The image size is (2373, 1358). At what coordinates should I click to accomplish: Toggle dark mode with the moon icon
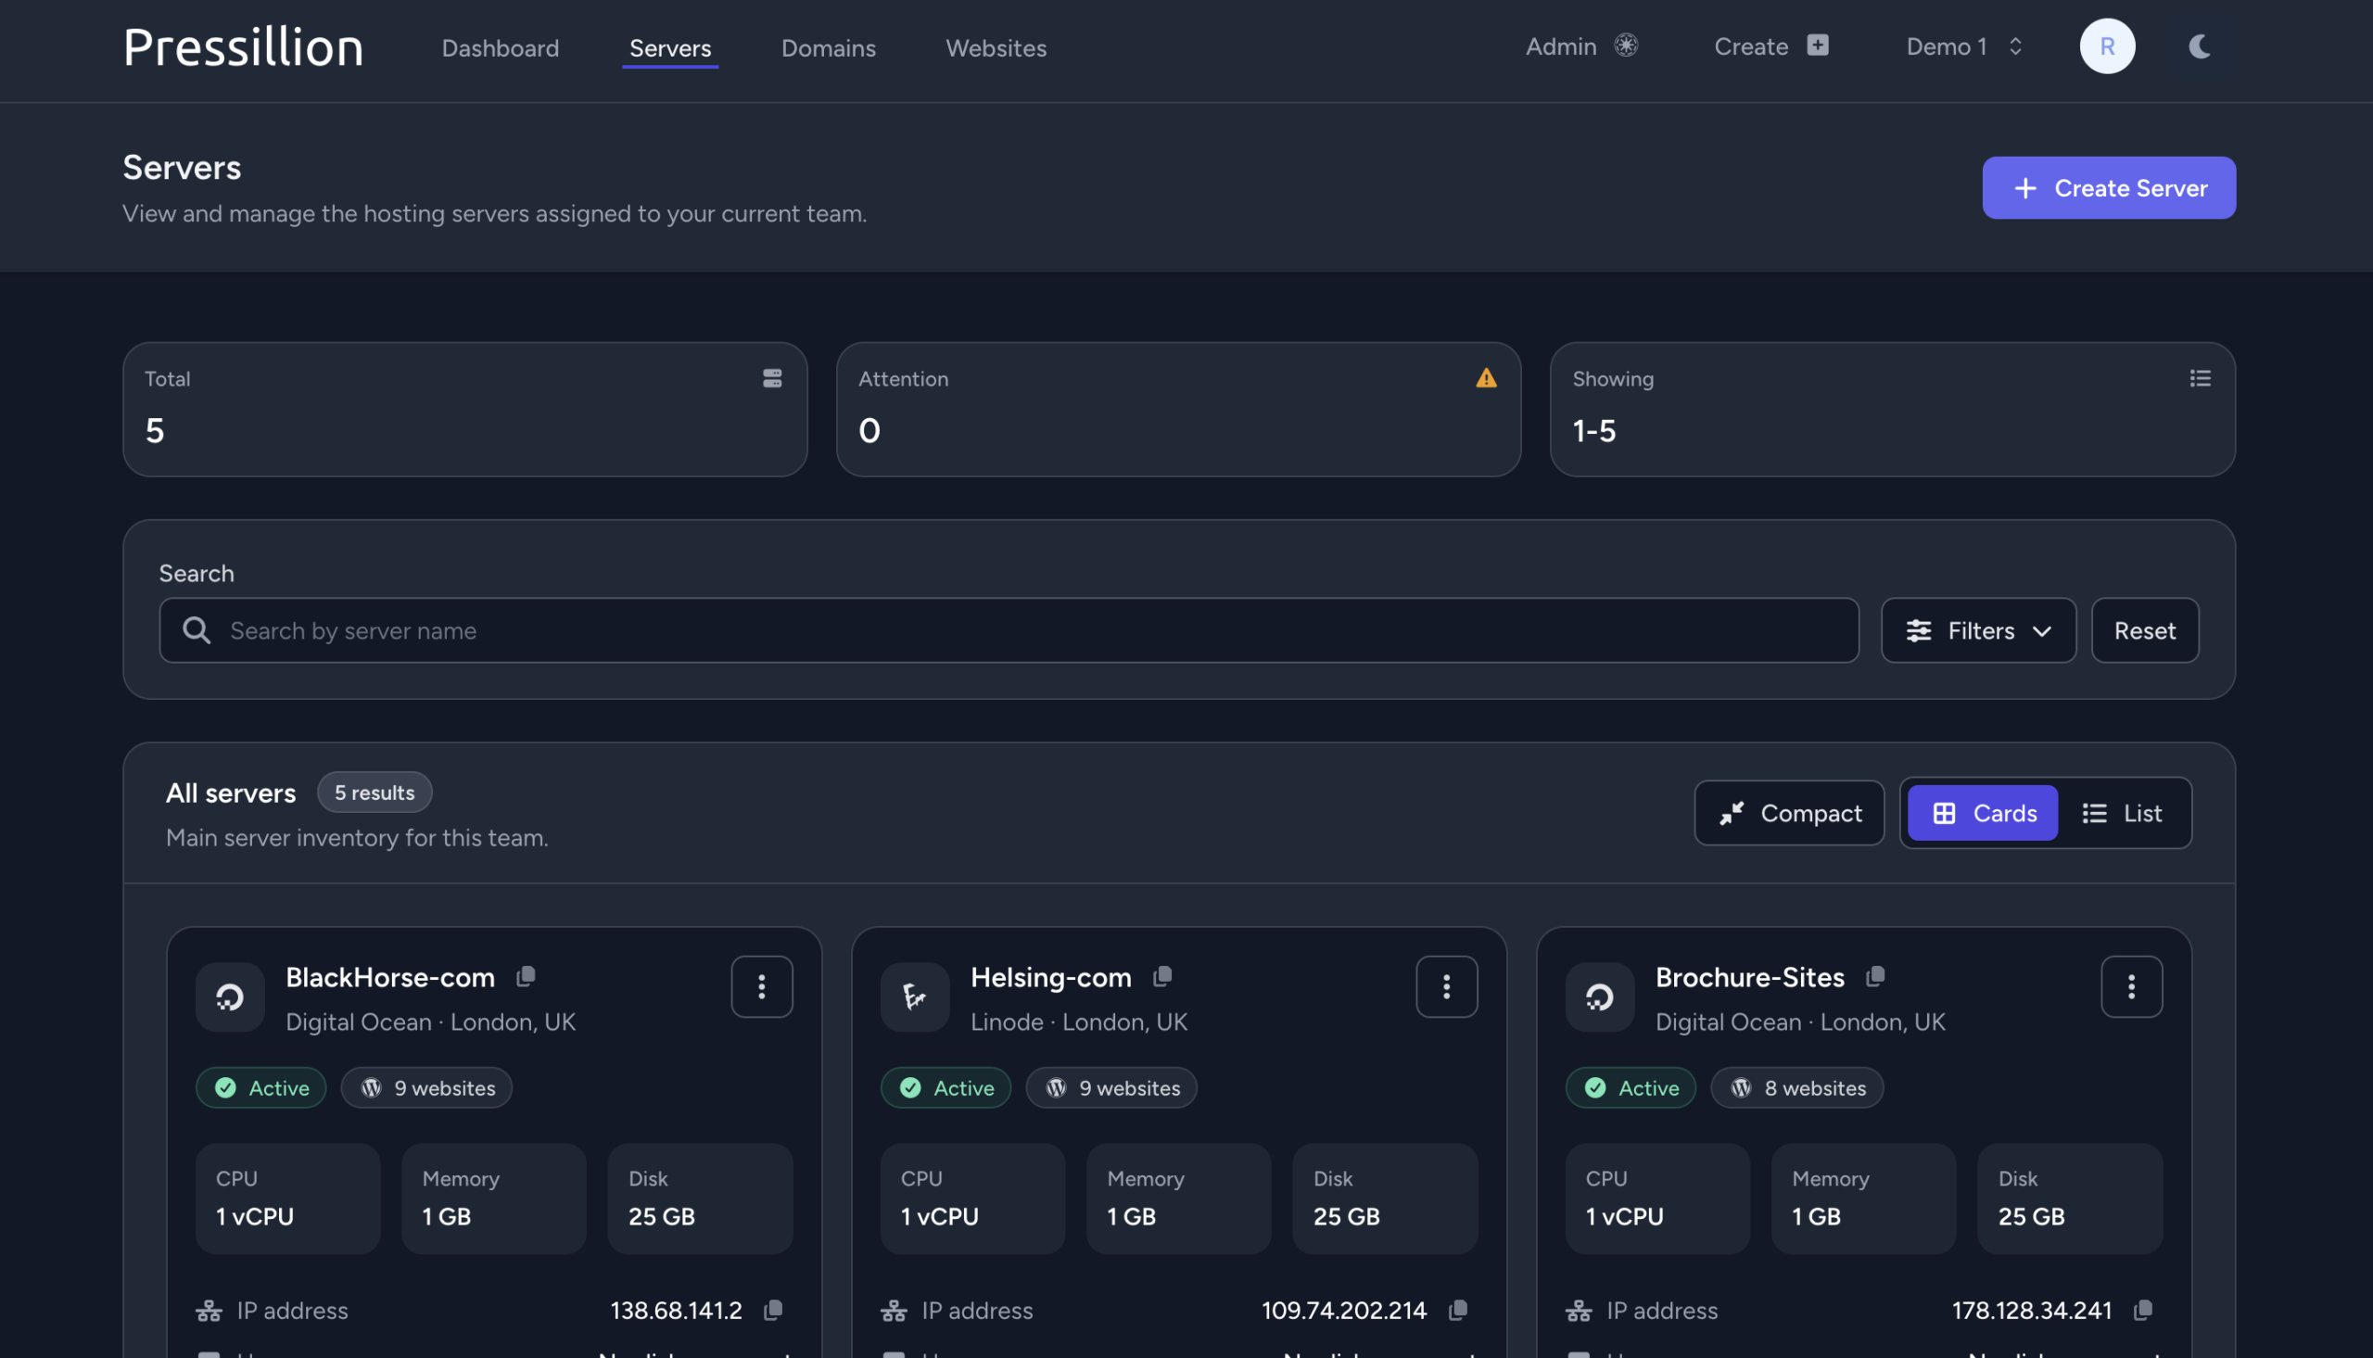(2199, 45)
